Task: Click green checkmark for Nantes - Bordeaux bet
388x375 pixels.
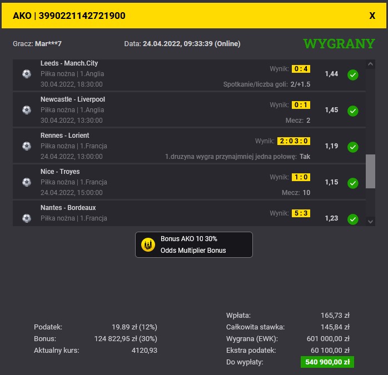Action: (352, 219)
